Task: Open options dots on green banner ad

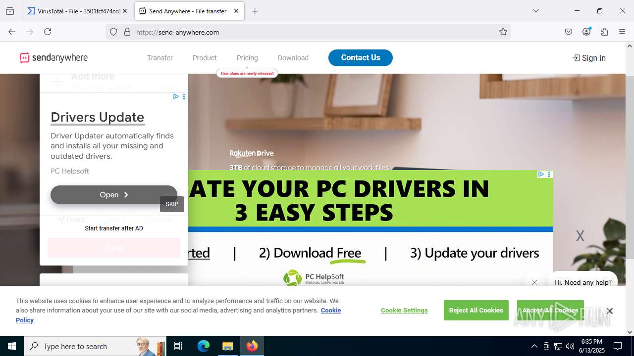Action: pos(549,174)
